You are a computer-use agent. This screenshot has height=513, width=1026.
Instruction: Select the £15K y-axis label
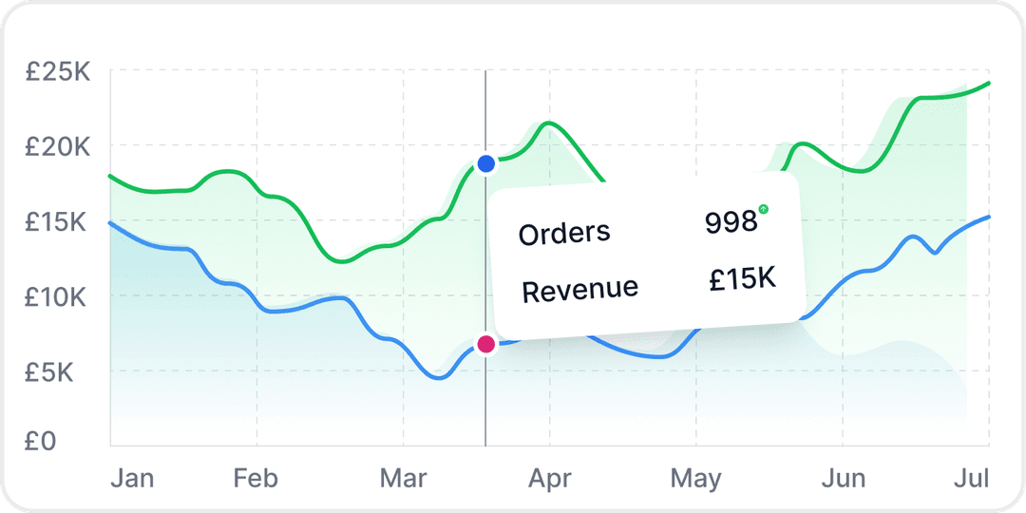(x=58, y=222)
